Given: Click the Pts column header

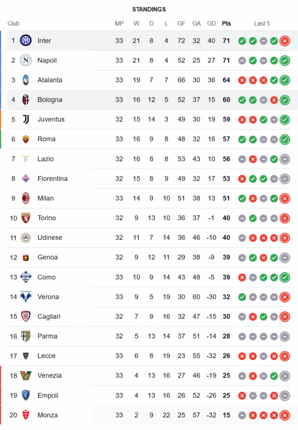Looking at the screenshot, I should (x=226, y=24).
